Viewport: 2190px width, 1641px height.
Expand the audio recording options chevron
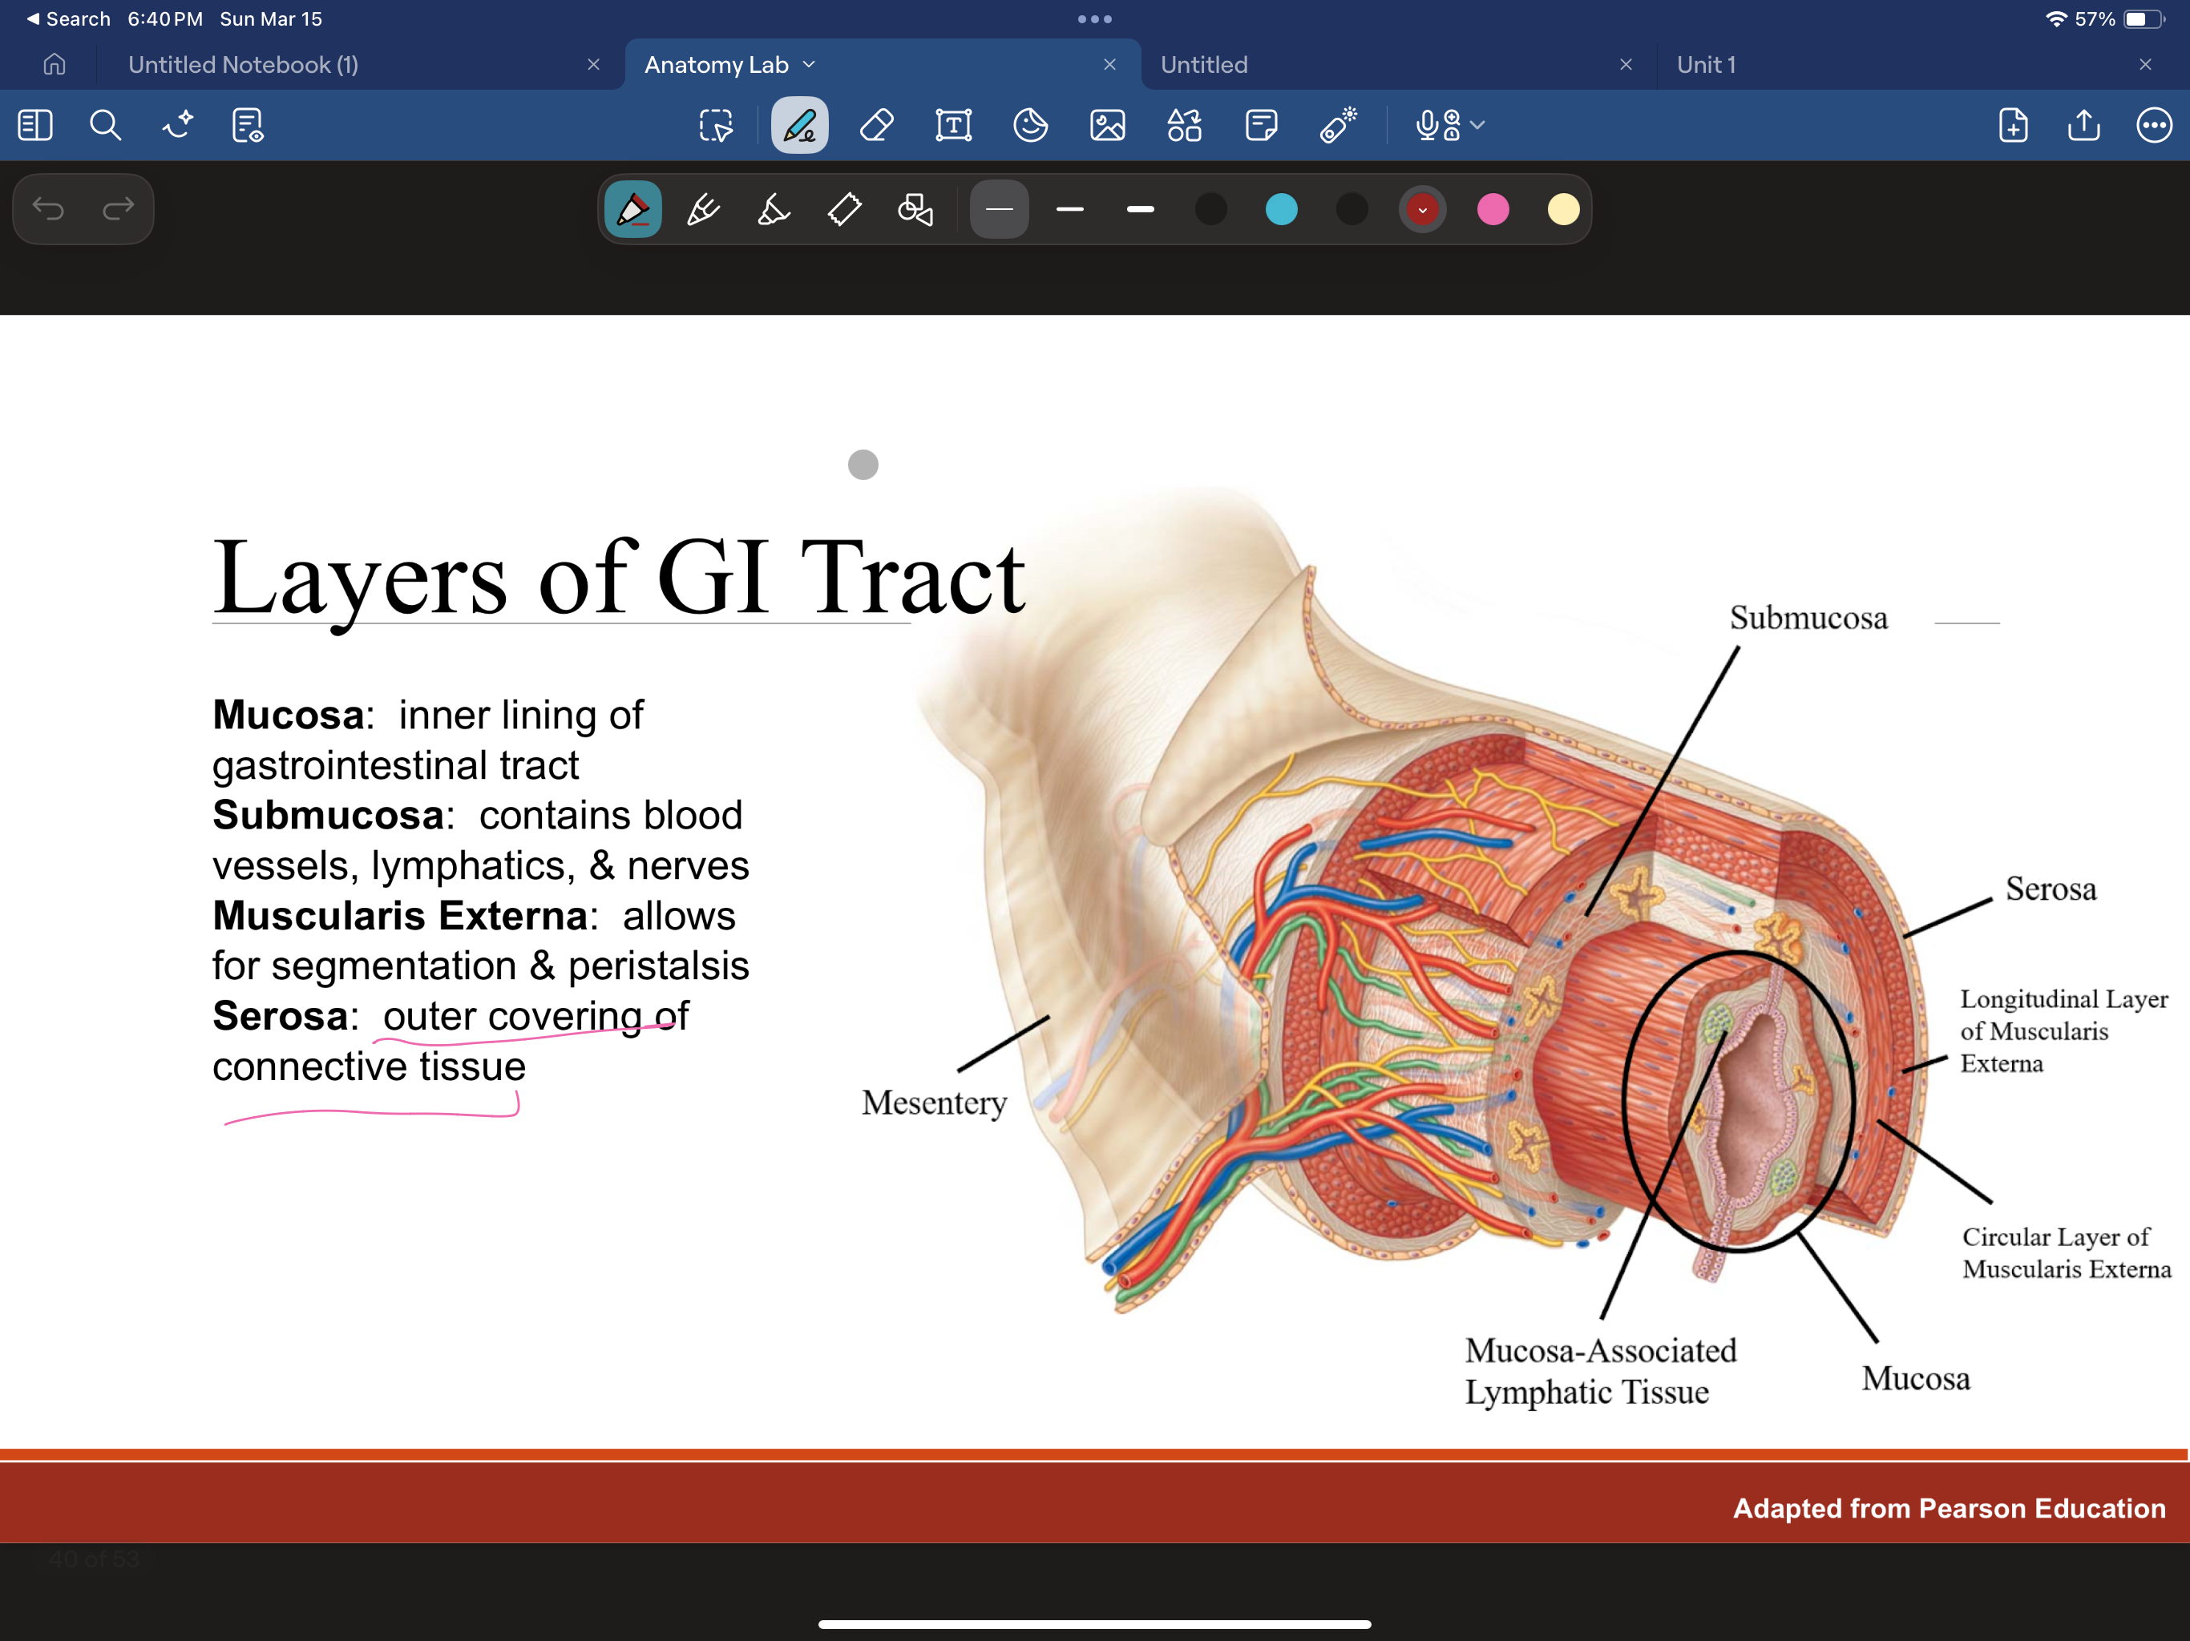click(1477, 126)
